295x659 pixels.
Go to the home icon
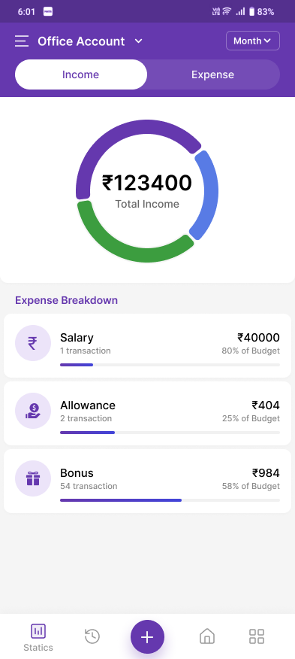(207, 636)
